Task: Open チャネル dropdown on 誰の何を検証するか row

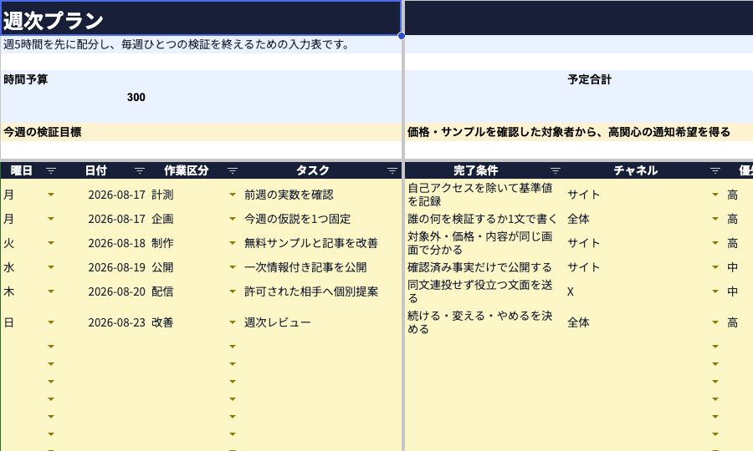Action: pos(715,219)
